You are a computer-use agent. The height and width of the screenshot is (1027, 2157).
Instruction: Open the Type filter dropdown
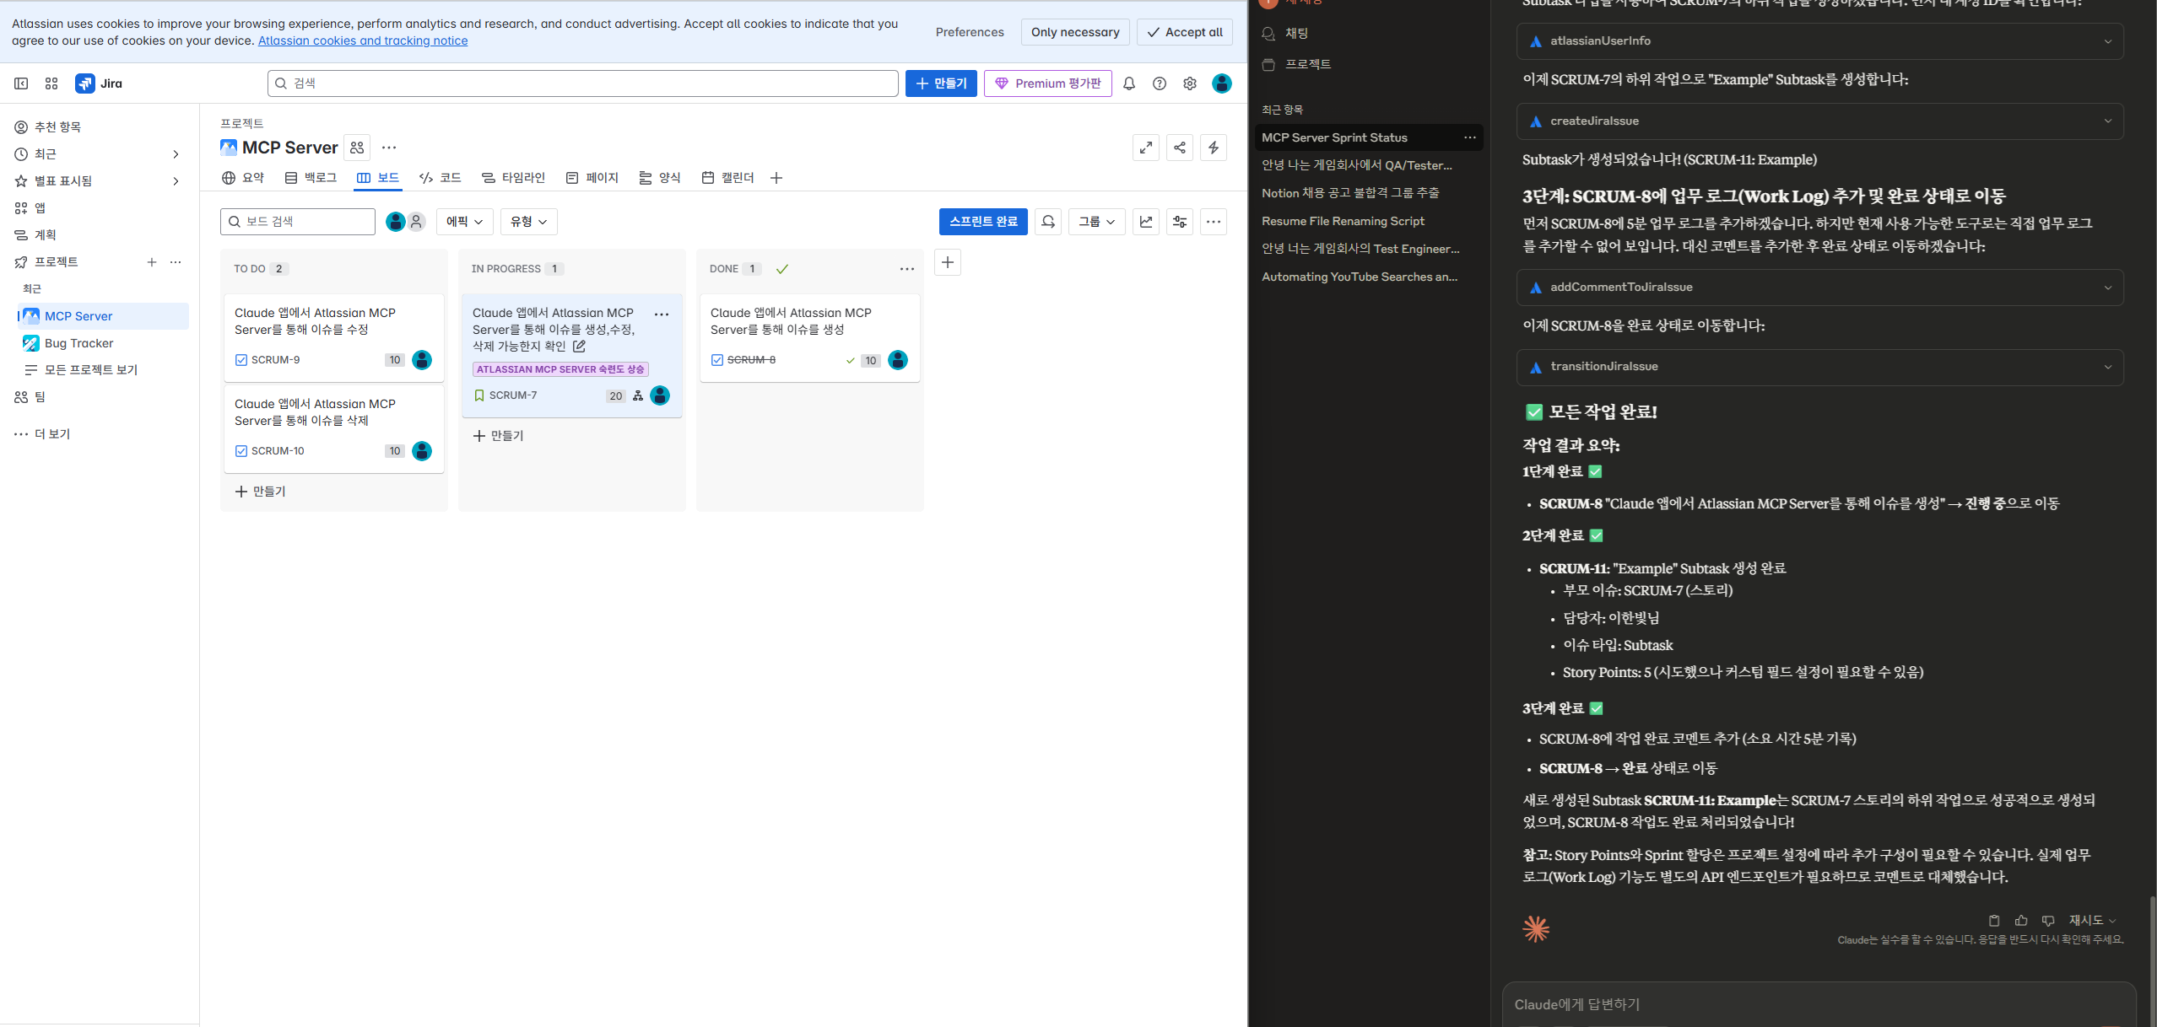528,222
